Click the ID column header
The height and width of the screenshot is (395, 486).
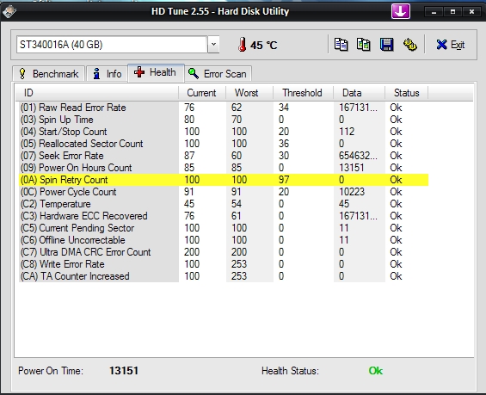pos(97,93)
